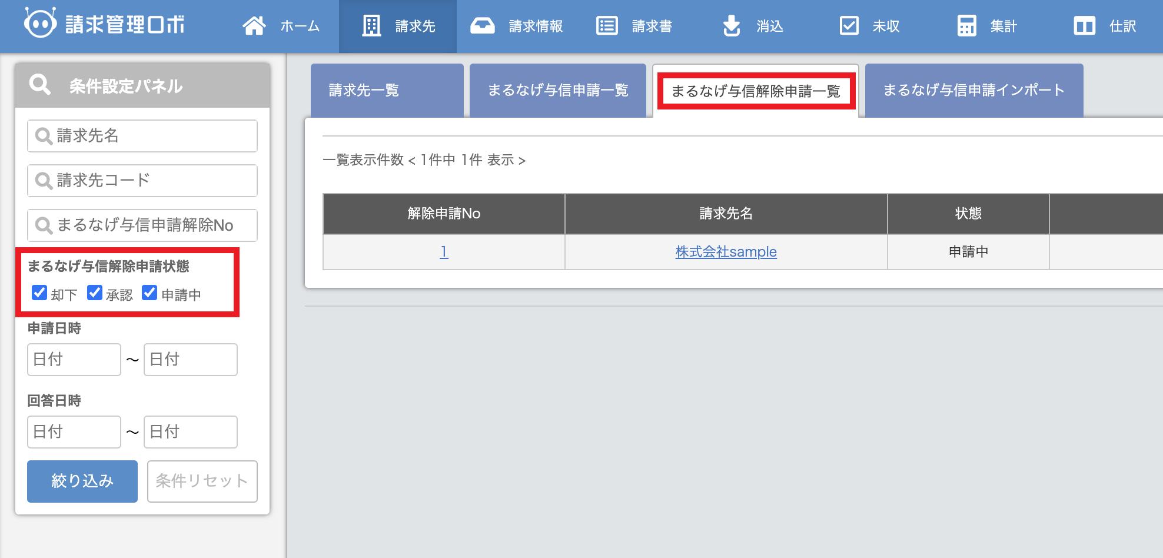Open the 請求書 menu

click(x=634, y=26)
